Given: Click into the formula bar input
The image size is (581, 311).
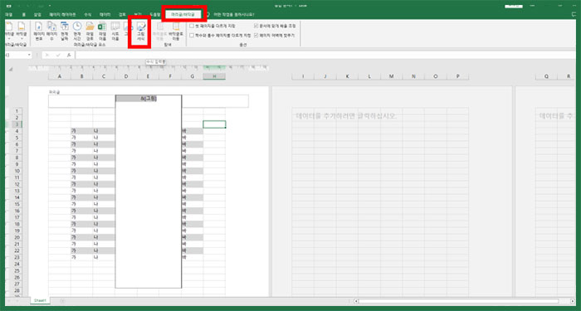Looking at the screenshot, I should tap(325, 55).
